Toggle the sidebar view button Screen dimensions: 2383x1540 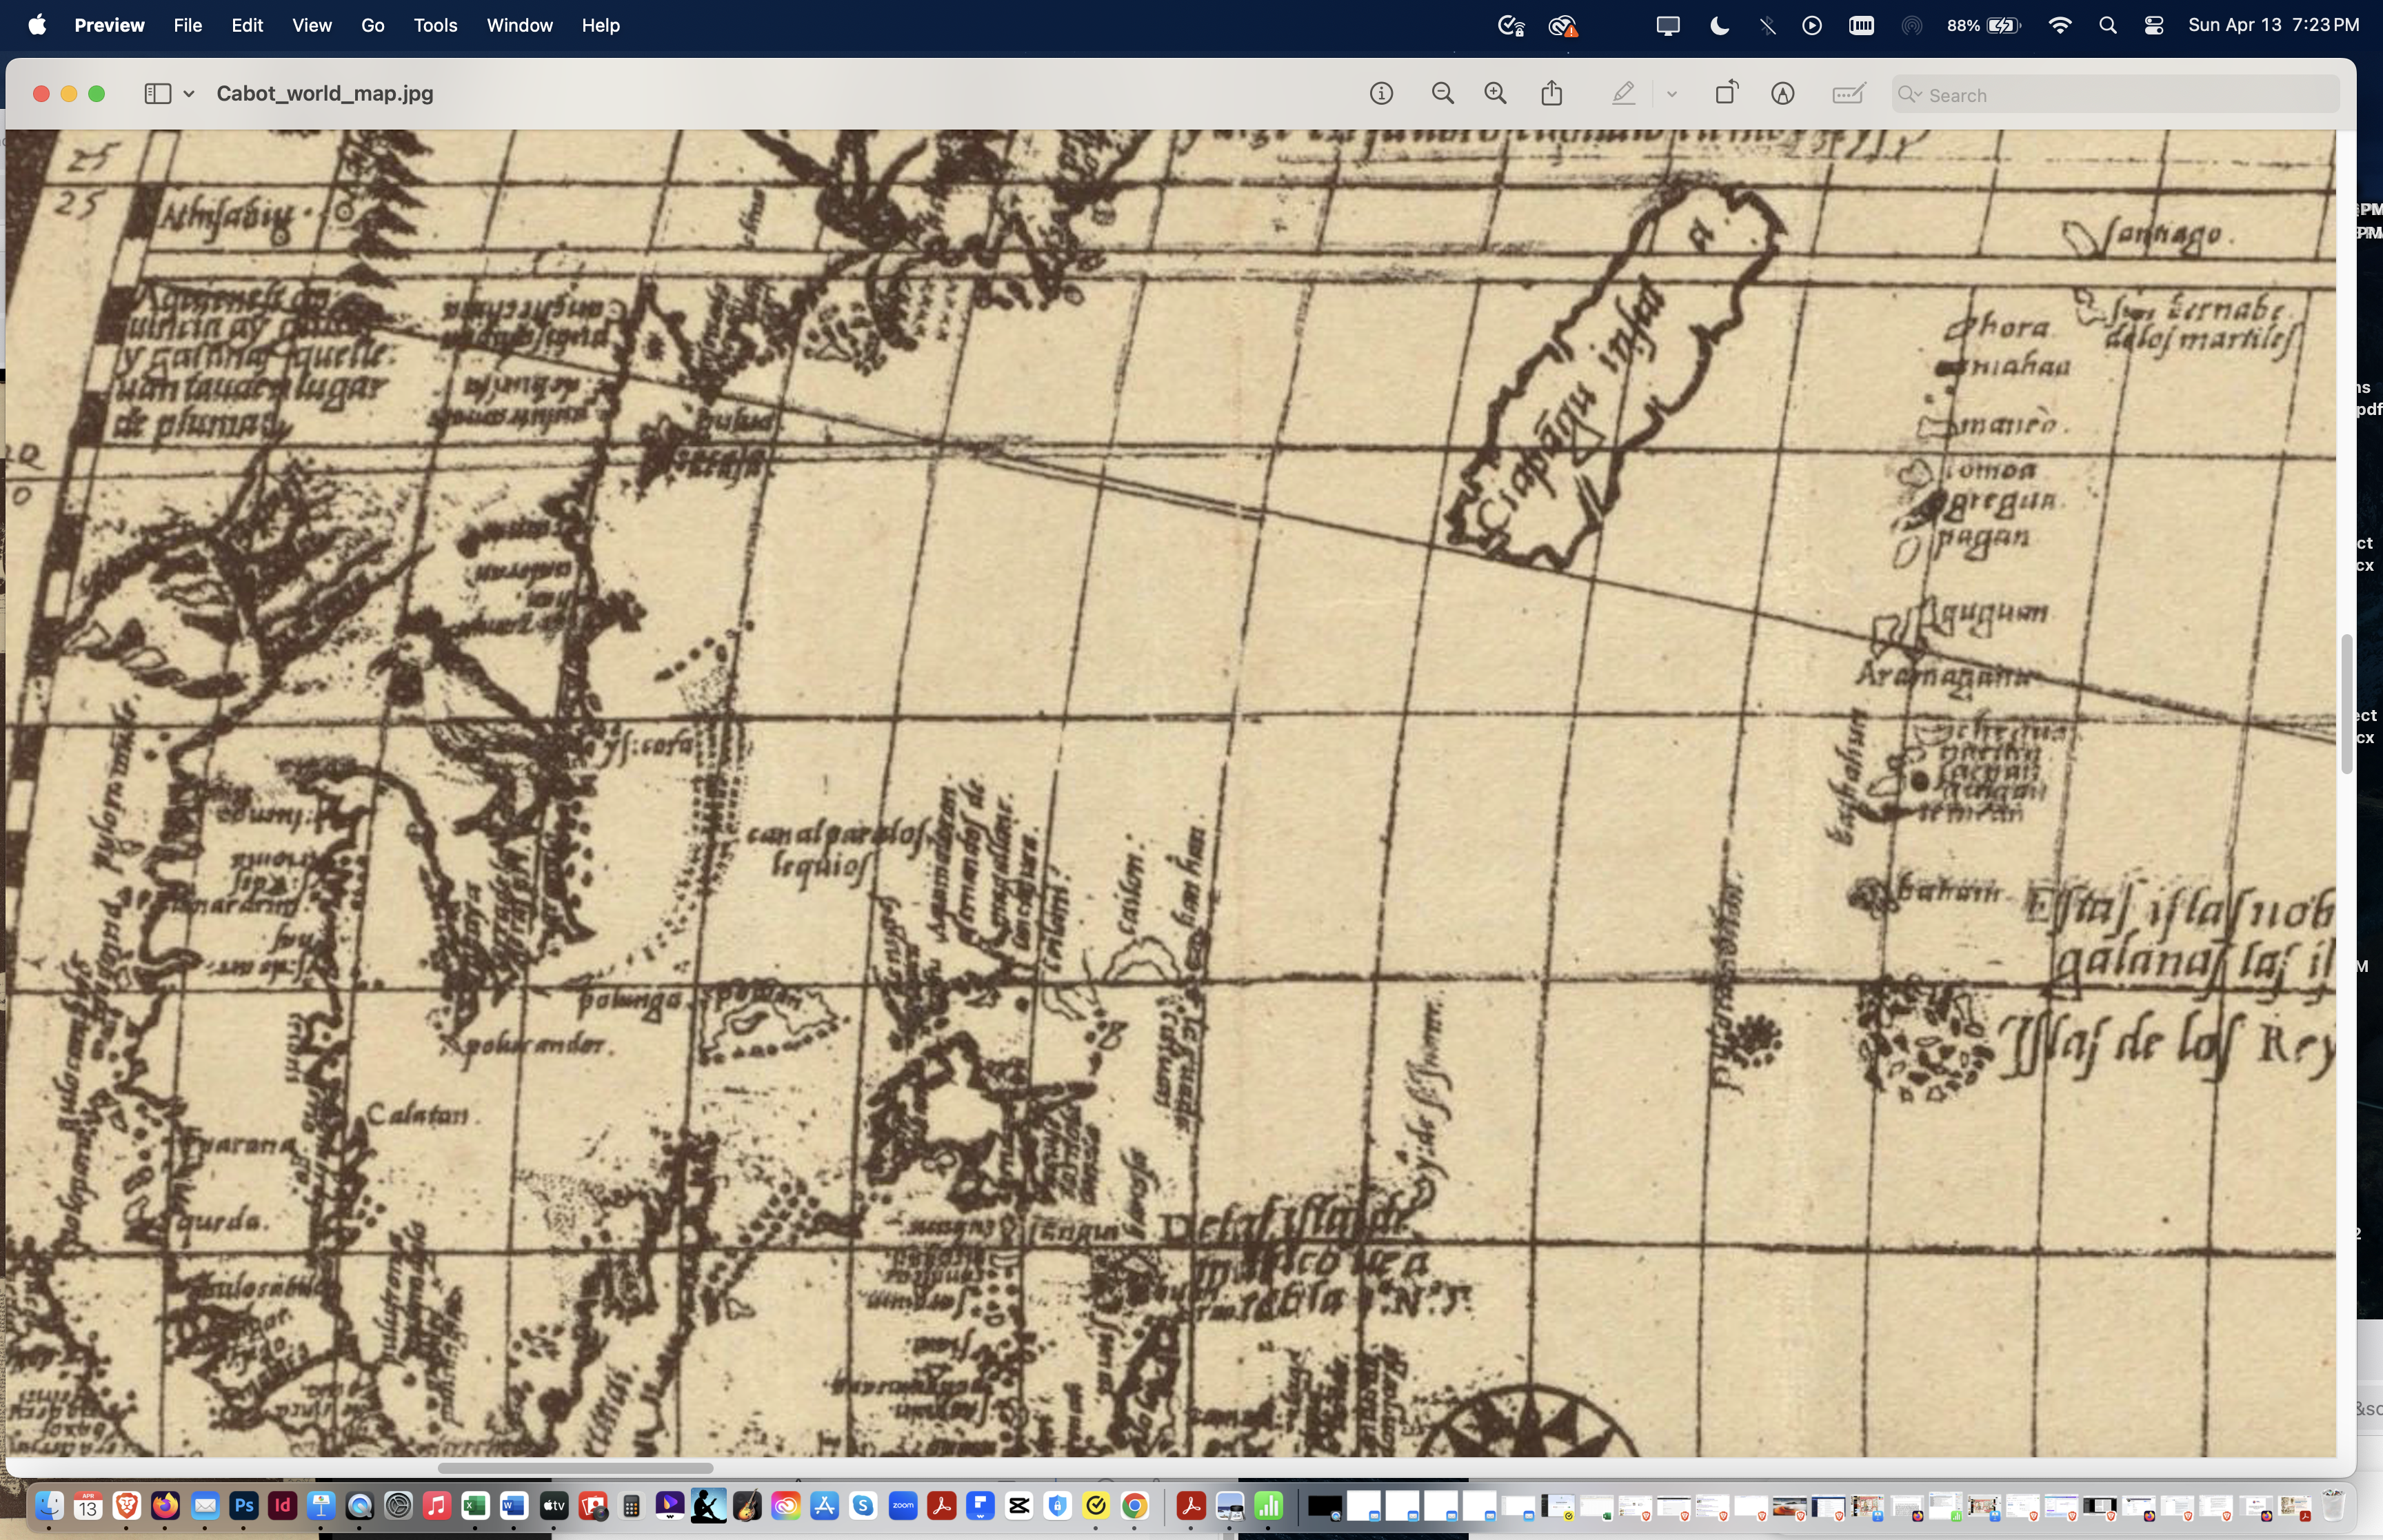click(157, 94)
